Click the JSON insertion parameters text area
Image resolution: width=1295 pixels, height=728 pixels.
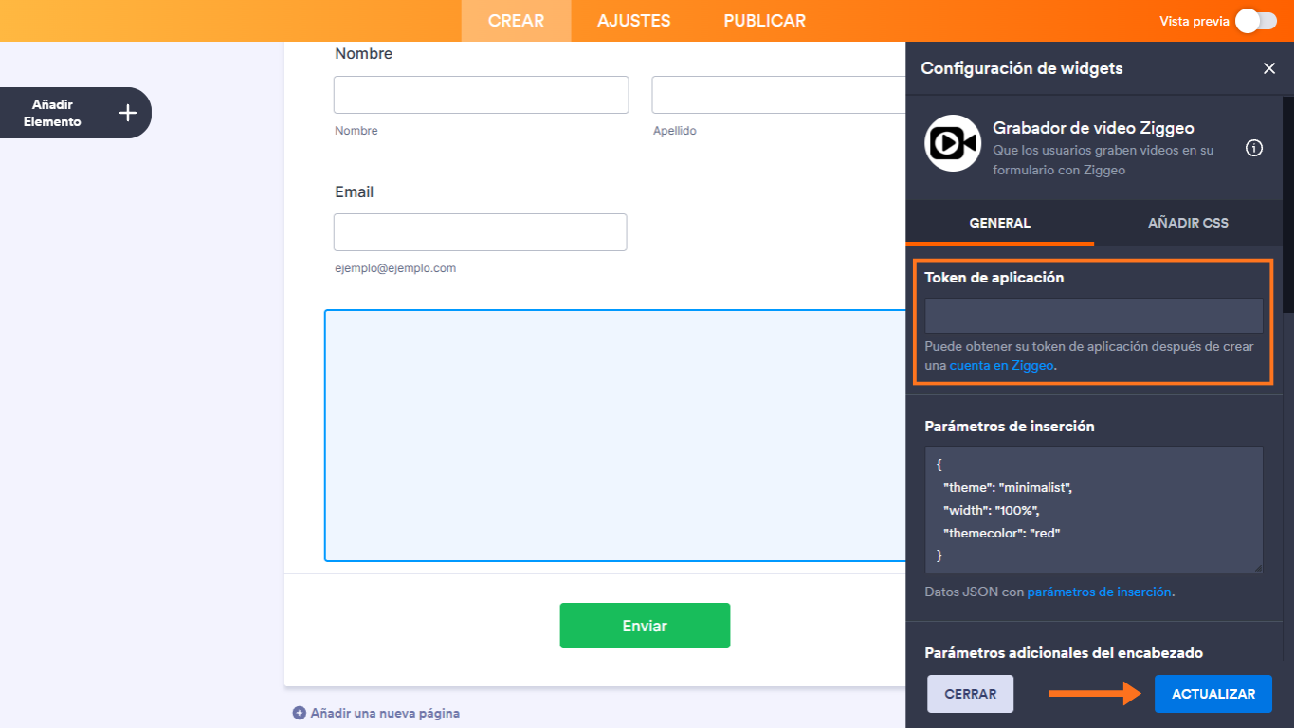pyautogui.click(x=1092, y=509)
